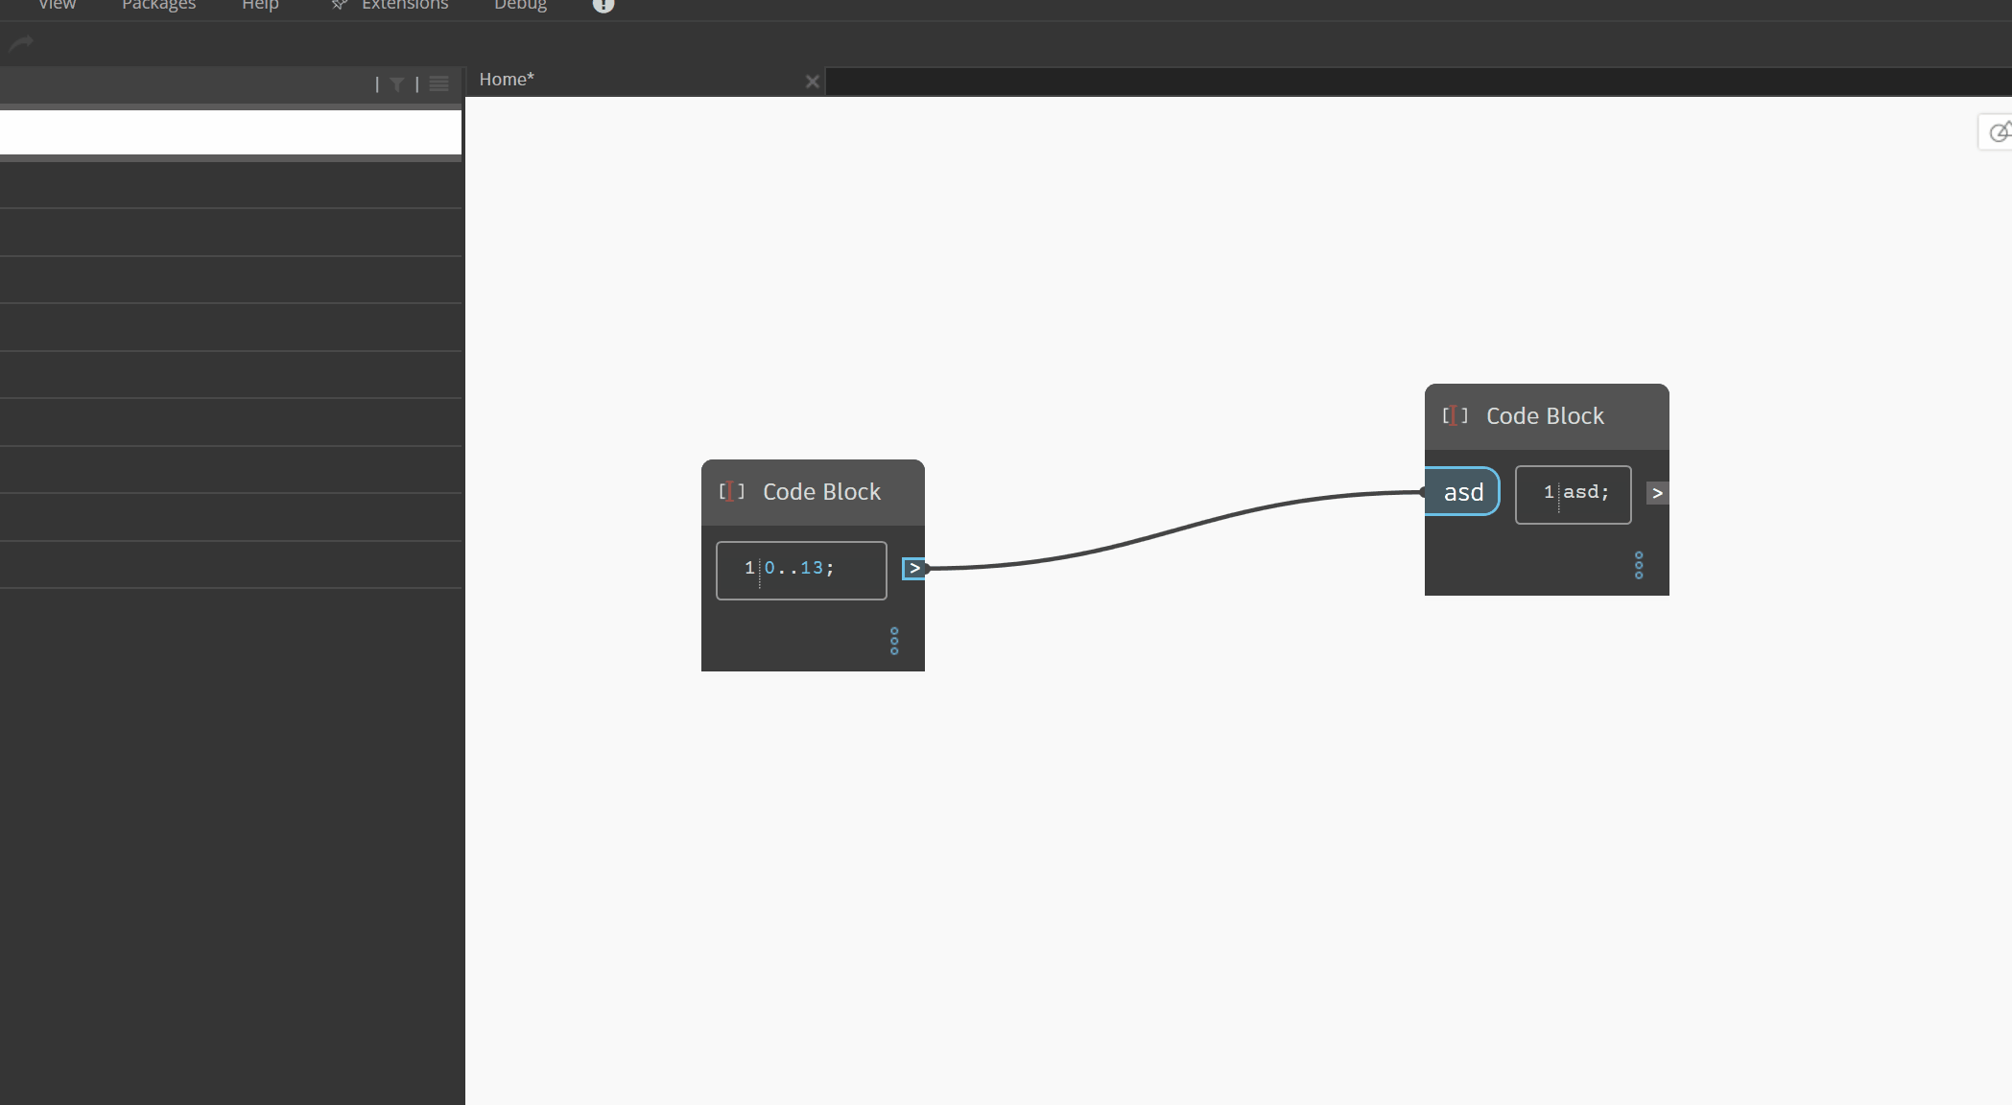The width and height of the screenshot is (2012, 1105).
Task: Open the View menu
Action: tap(57, 5)
